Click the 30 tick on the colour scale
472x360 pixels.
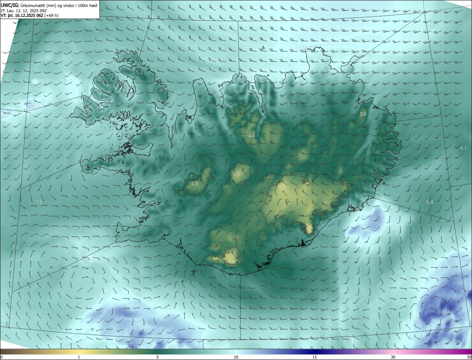pos(393,357)
